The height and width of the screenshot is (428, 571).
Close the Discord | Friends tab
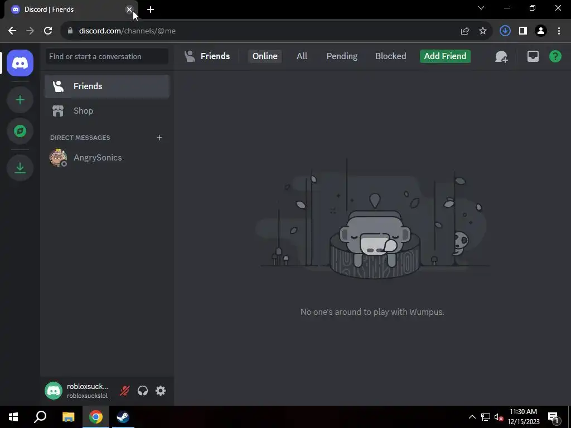[x=129, y=9]
